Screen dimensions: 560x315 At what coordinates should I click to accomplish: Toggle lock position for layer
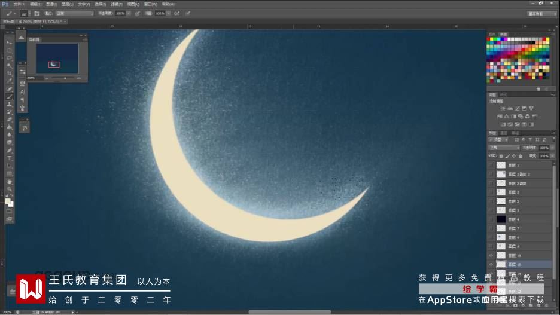(514, 156)
